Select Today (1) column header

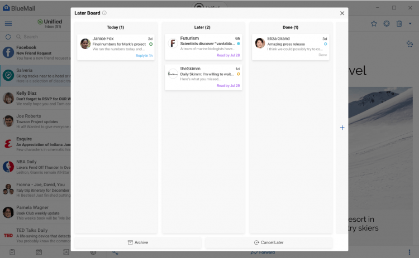click(x=116, y=27)
